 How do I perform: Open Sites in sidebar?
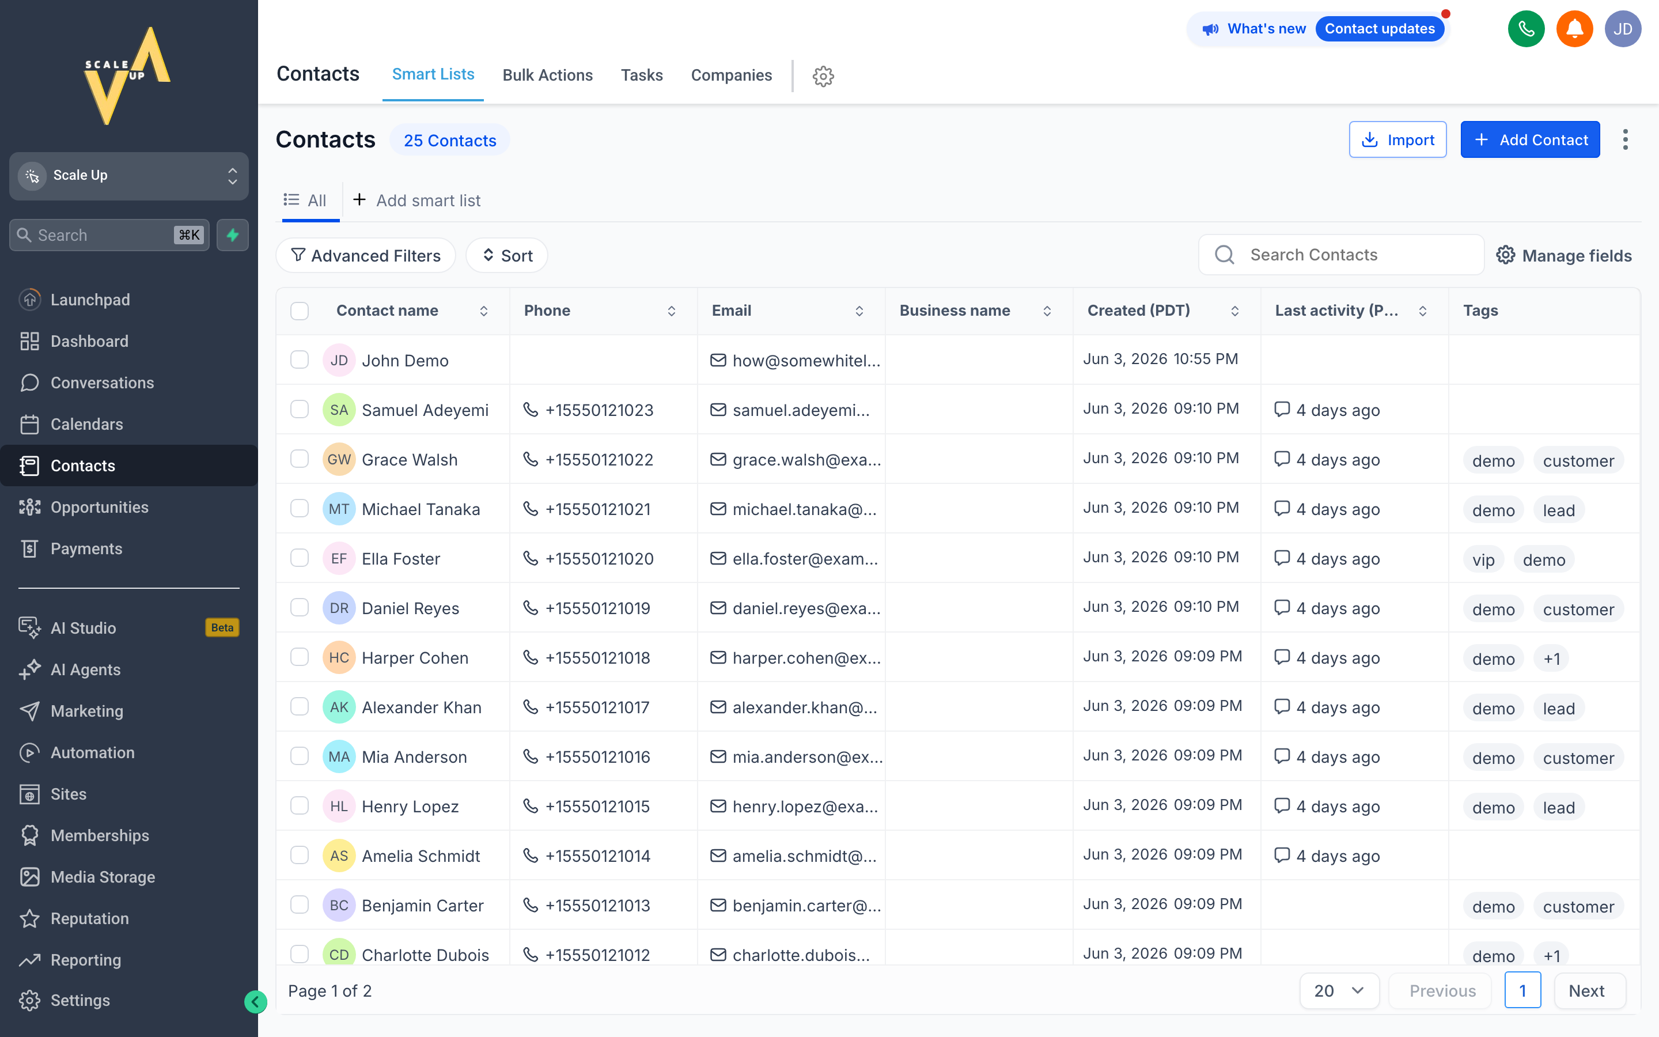coord(129,793)
